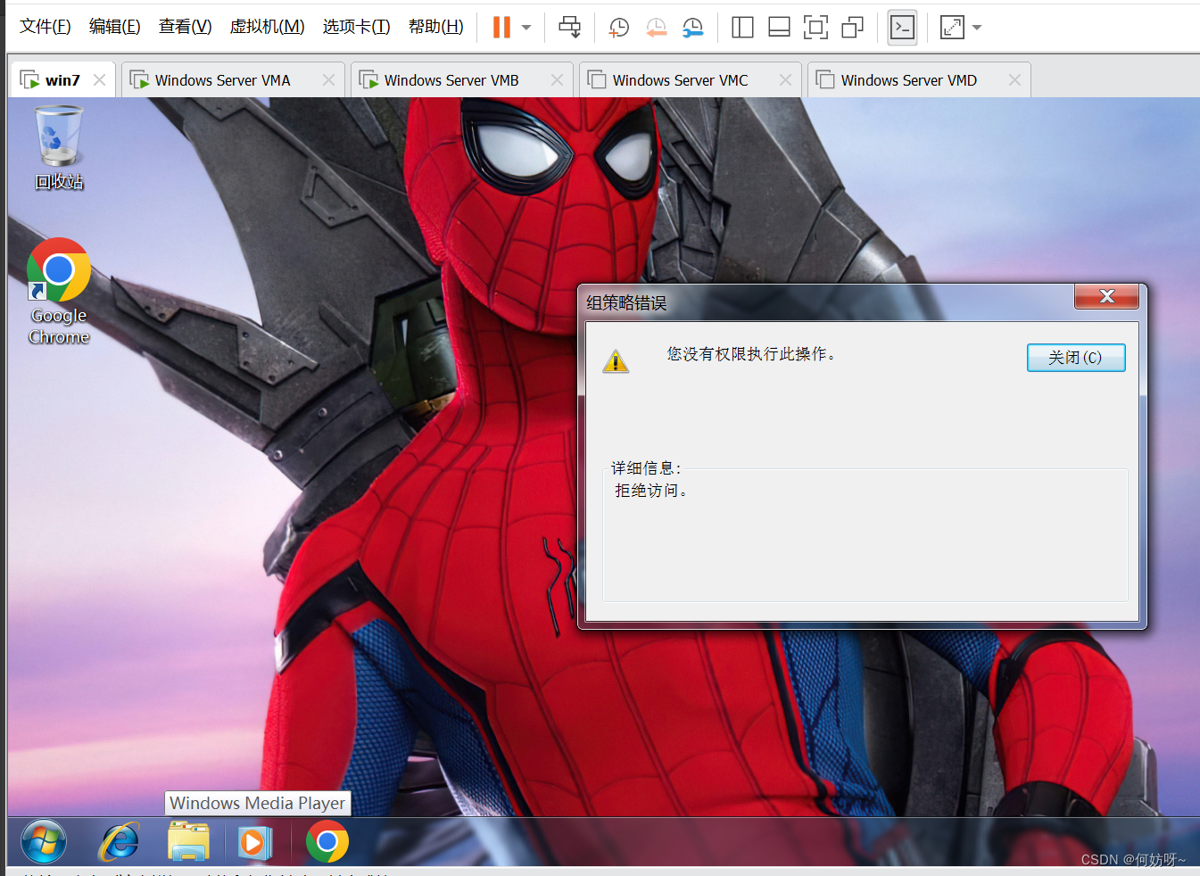Screen dimensions: 1200x876
Task: Toggle the console view button
Action: 903,28
